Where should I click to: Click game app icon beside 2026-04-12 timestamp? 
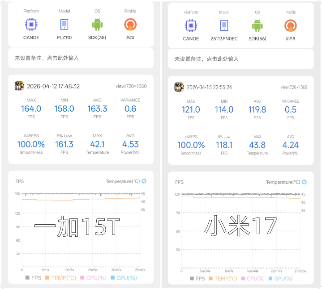pyautogui.click(x=19, y=86)
